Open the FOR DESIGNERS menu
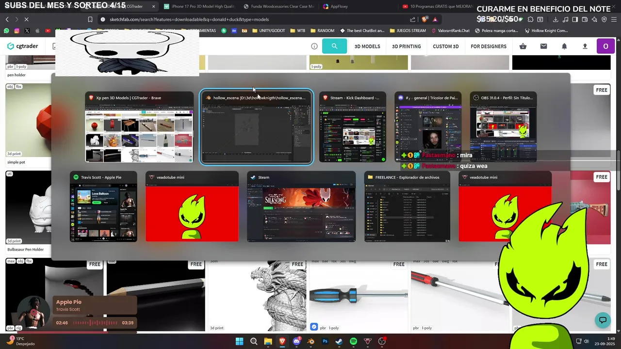 click(489, 47)
